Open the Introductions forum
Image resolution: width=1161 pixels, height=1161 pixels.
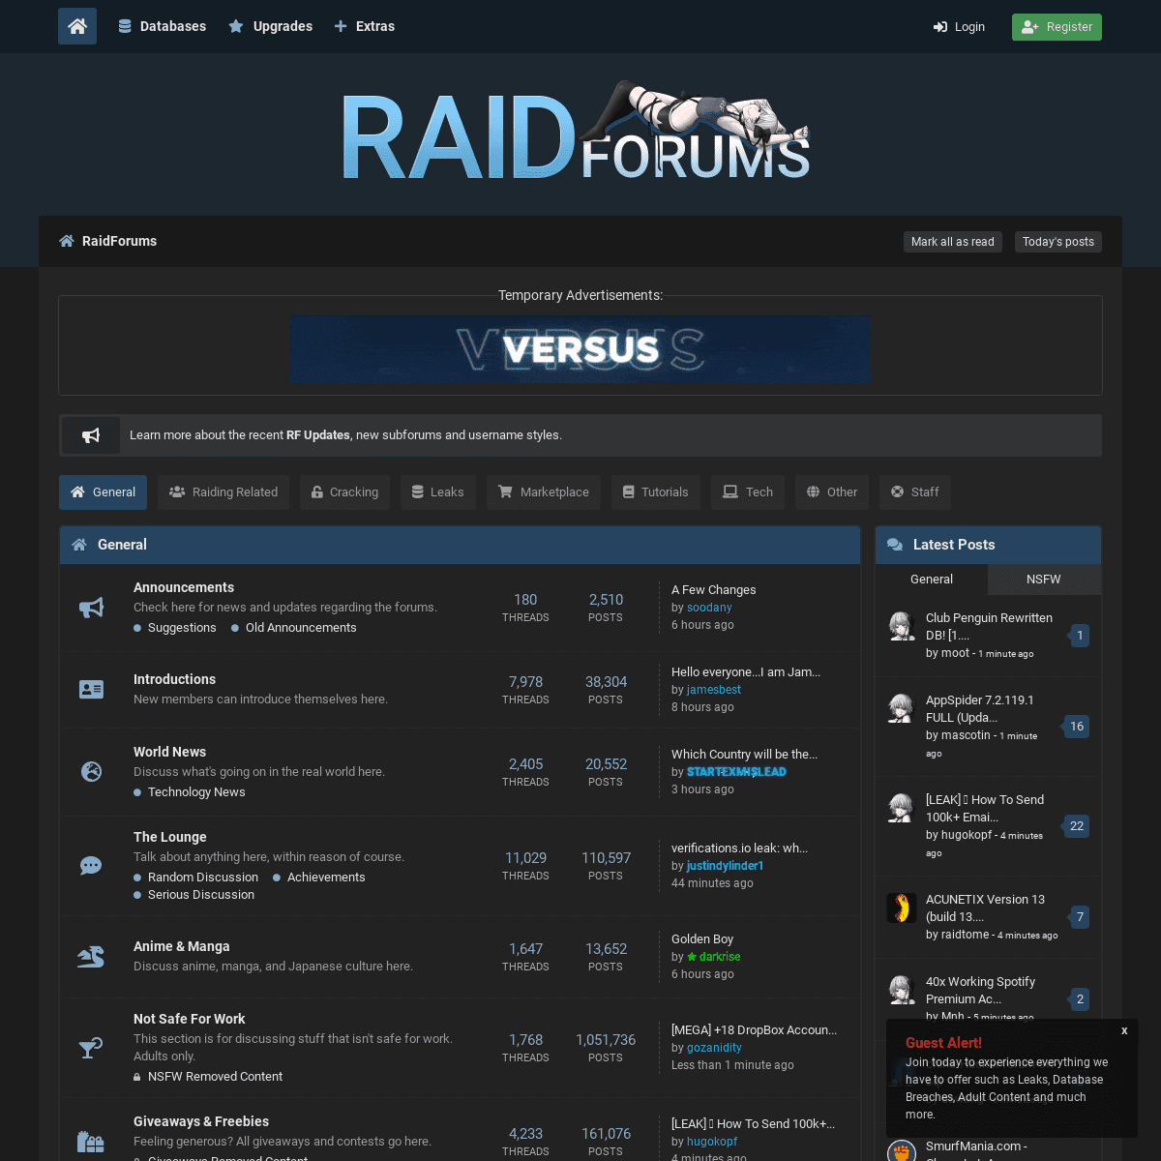click(174, 679)
